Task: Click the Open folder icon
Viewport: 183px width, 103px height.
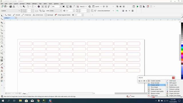Action: 5,7
